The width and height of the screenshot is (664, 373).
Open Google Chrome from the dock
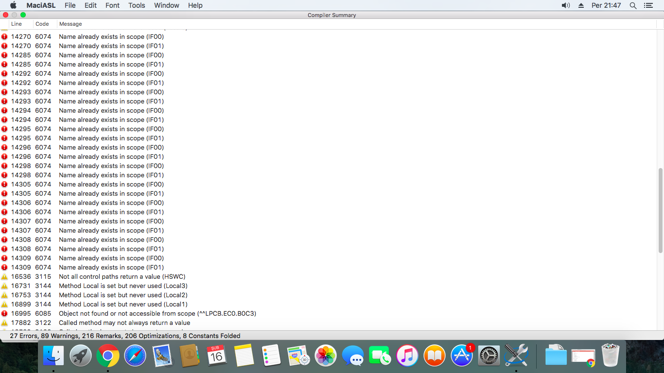click(x=107, y=356)
